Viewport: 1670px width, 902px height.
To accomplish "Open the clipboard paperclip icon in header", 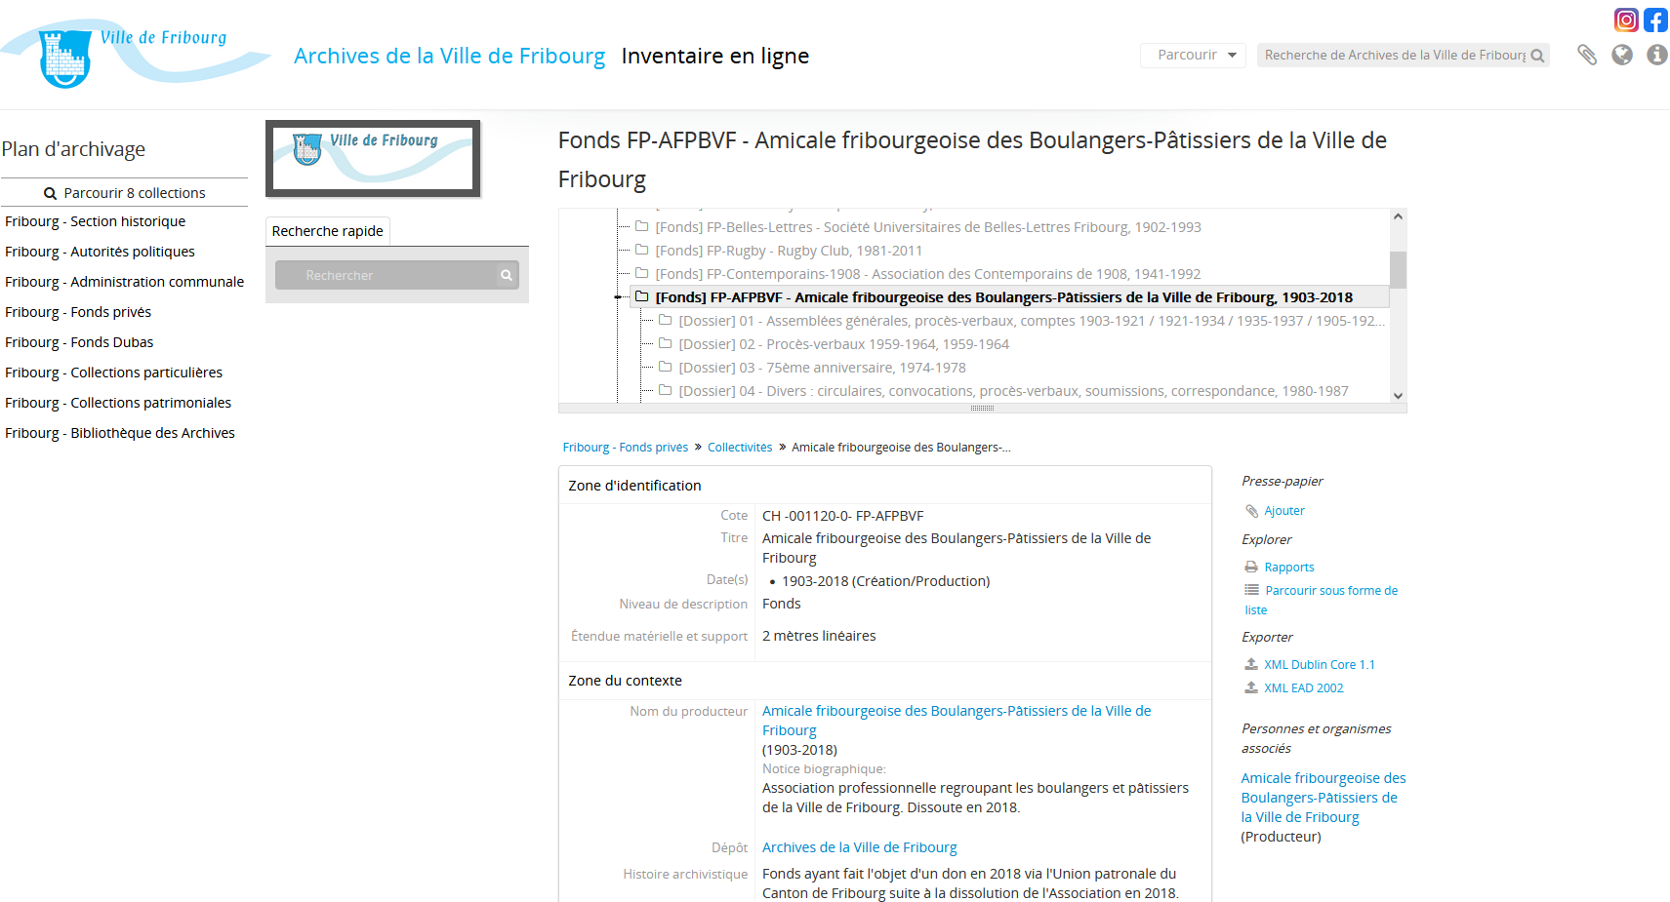I will coord(1587,56).
